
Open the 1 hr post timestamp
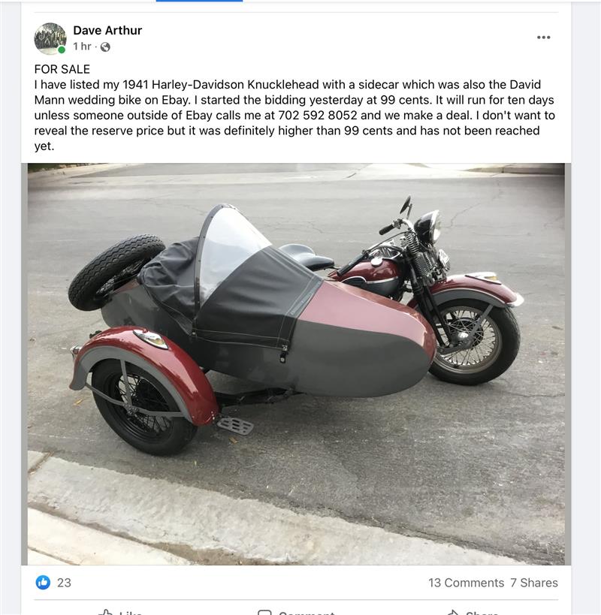82,47
